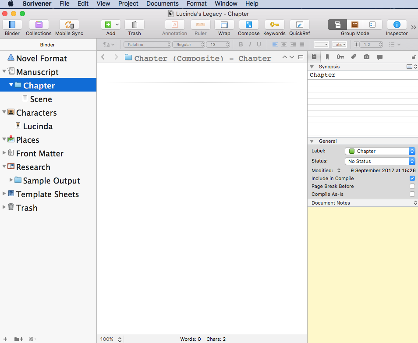Open the text color swatch dropdown
Screen dimensions: 418x343
point(321,45)
